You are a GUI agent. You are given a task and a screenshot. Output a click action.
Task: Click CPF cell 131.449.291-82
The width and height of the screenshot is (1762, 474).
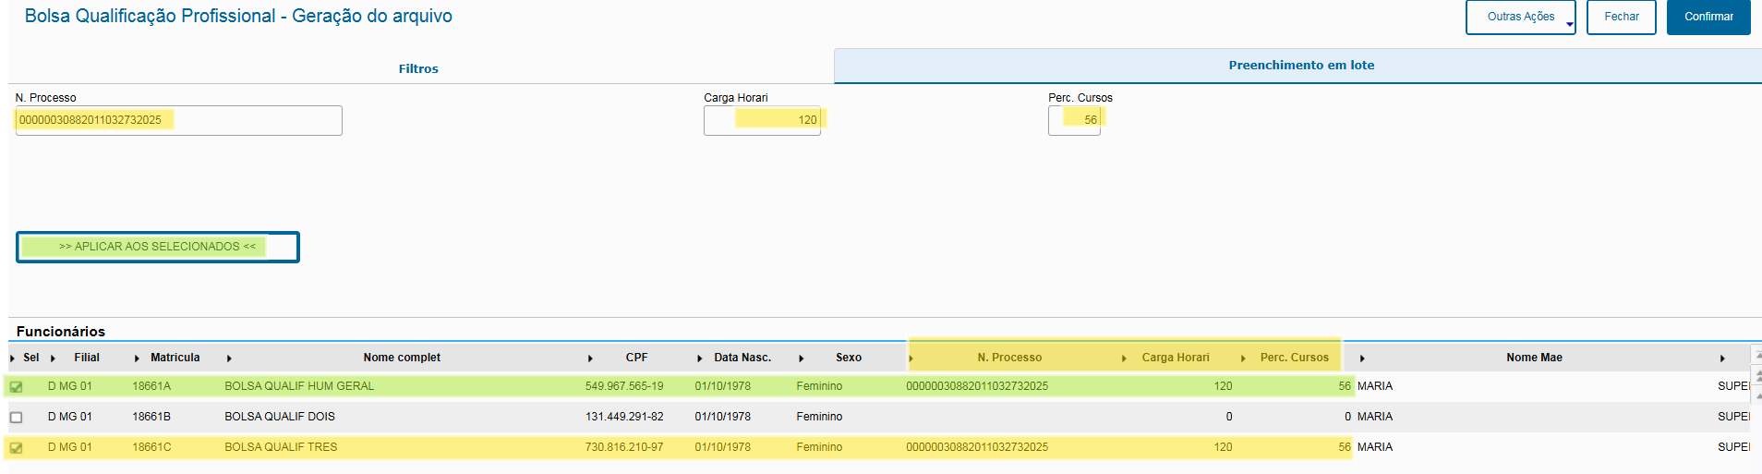tap(624, 417)
